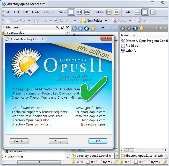
Task: Go back in left file display
Action: (74, 28)
